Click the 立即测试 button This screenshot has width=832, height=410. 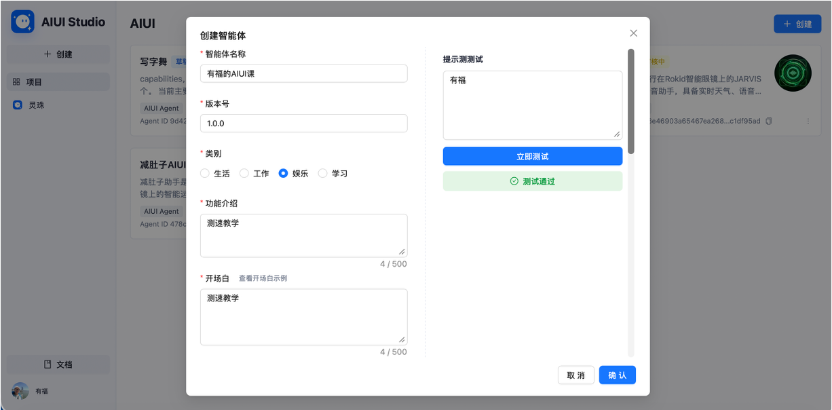533,156
